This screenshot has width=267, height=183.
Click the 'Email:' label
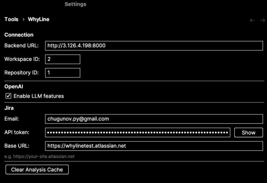pos(12,119)
